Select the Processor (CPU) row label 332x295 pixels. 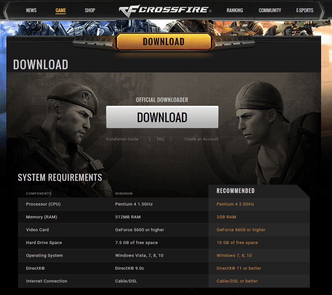point(43,204)
